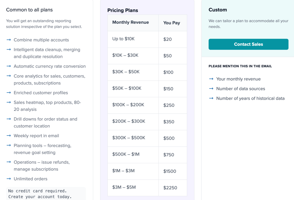Click arrow icon next to Enriched customer profiles
This screenshot has width=294, height=200.
[x=9, y=93]
